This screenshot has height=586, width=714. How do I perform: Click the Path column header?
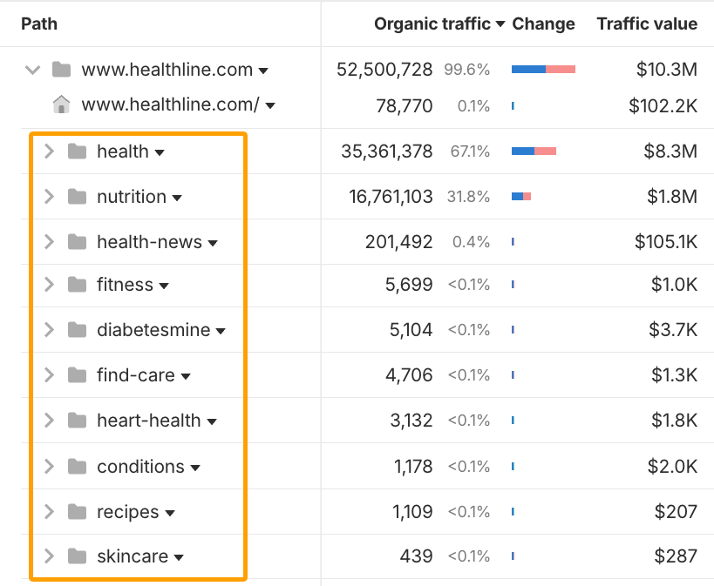coord(39,24)
